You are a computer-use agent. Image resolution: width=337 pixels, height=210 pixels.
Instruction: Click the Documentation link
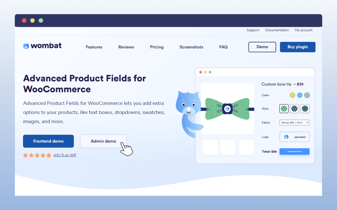(277, 30)
